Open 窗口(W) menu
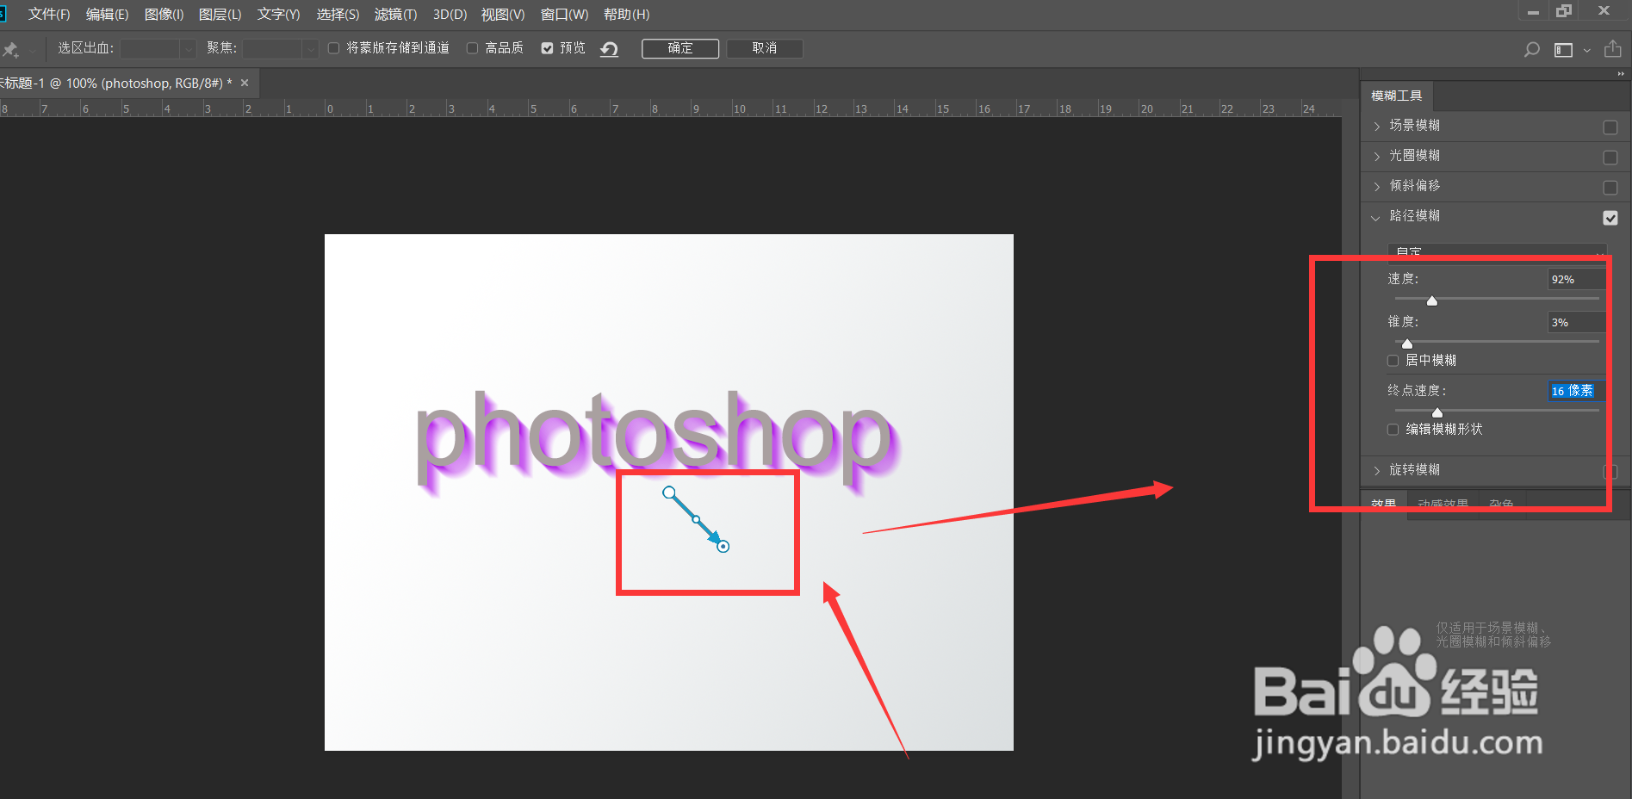This screenshot has height=799, width=1632. pyautogui.click(x=564, y=15)
